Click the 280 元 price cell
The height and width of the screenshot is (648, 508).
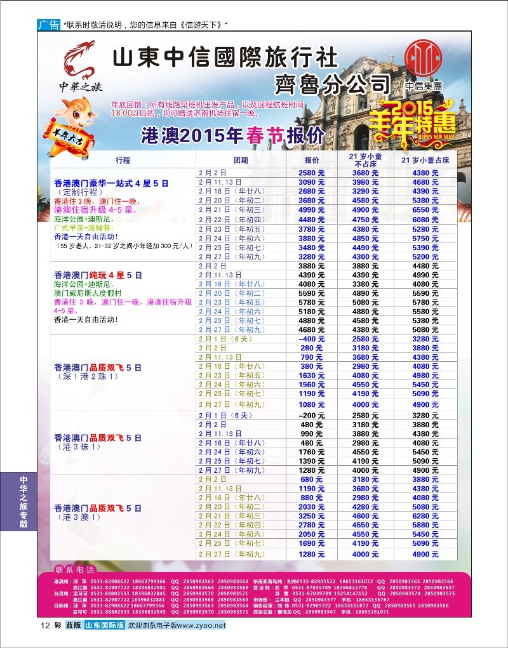pos(312,348)
